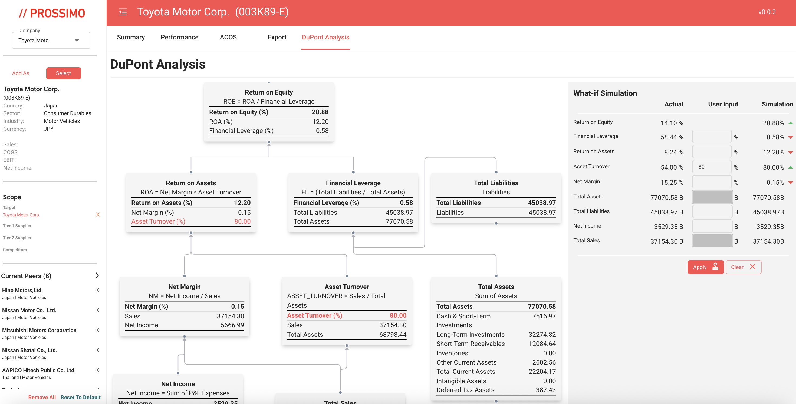Click the v0.0.2 version label
The width and height of the screenshot is (796, 404).
click(x=767, y=12)
